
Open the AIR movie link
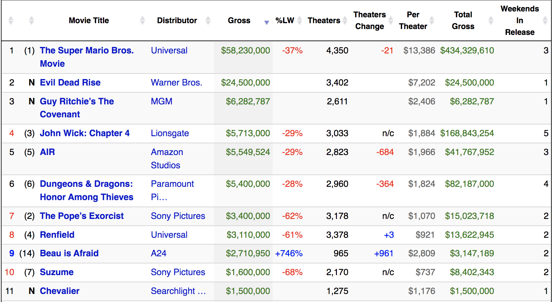tap(47, 152)
